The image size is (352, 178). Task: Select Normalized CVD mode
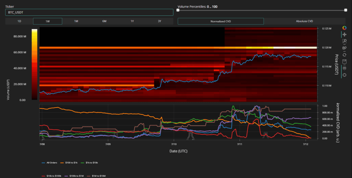[221, 21]
